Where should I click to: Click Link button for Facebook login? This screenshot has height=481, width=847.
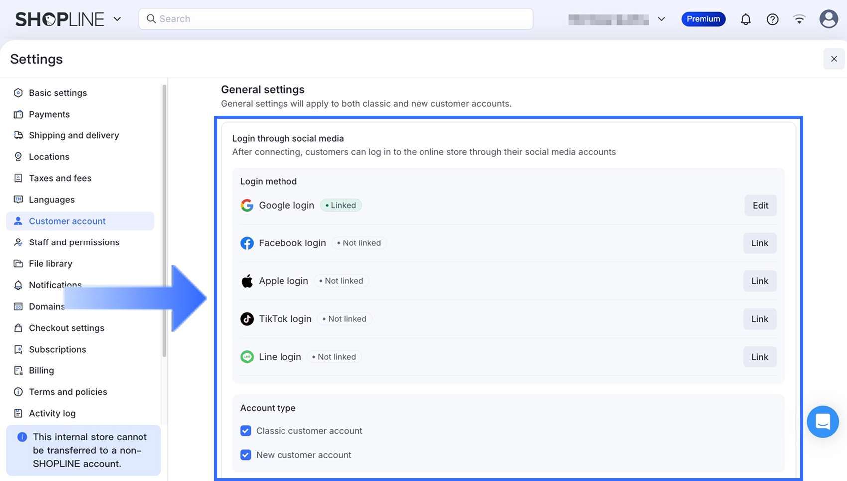(x=760, y=243)
